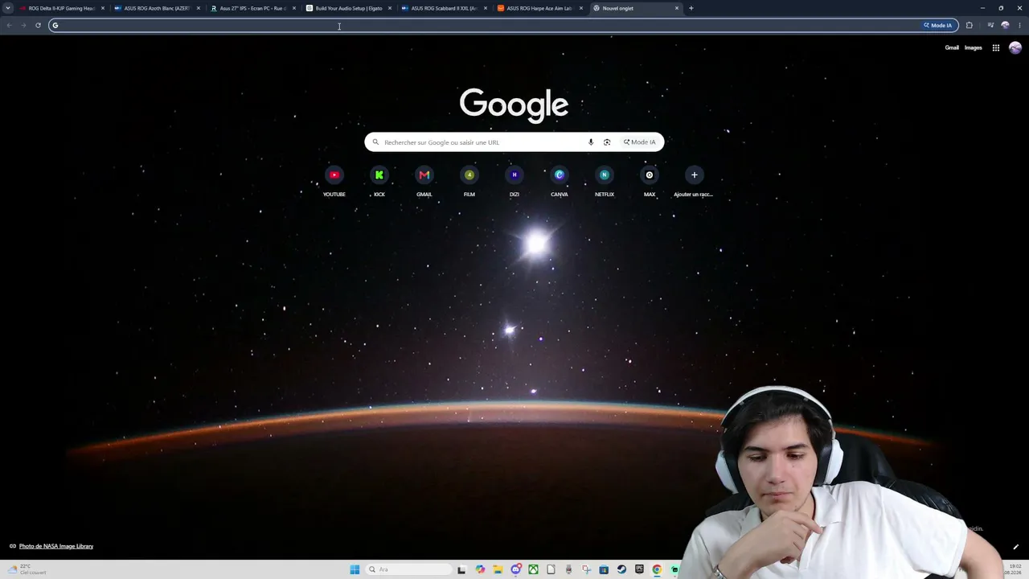Search by image with the Lens icon
The image size is (1029, 579).
[x=607, y=142]
